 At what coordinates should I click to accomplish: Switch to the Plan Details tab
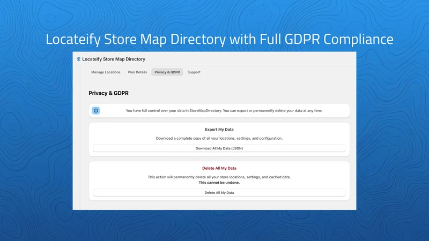(137, 72)
